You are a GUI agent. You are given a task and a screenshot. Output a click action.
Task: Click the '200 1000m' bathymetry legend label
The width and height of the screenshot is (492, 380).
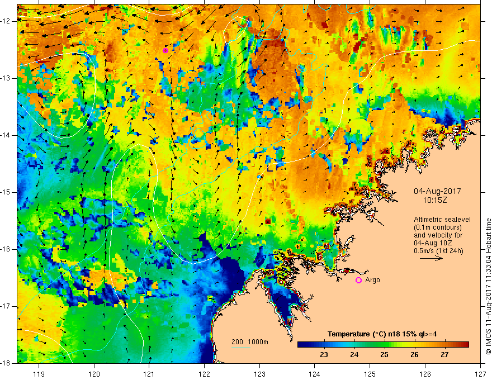click(x=250, y=342)
